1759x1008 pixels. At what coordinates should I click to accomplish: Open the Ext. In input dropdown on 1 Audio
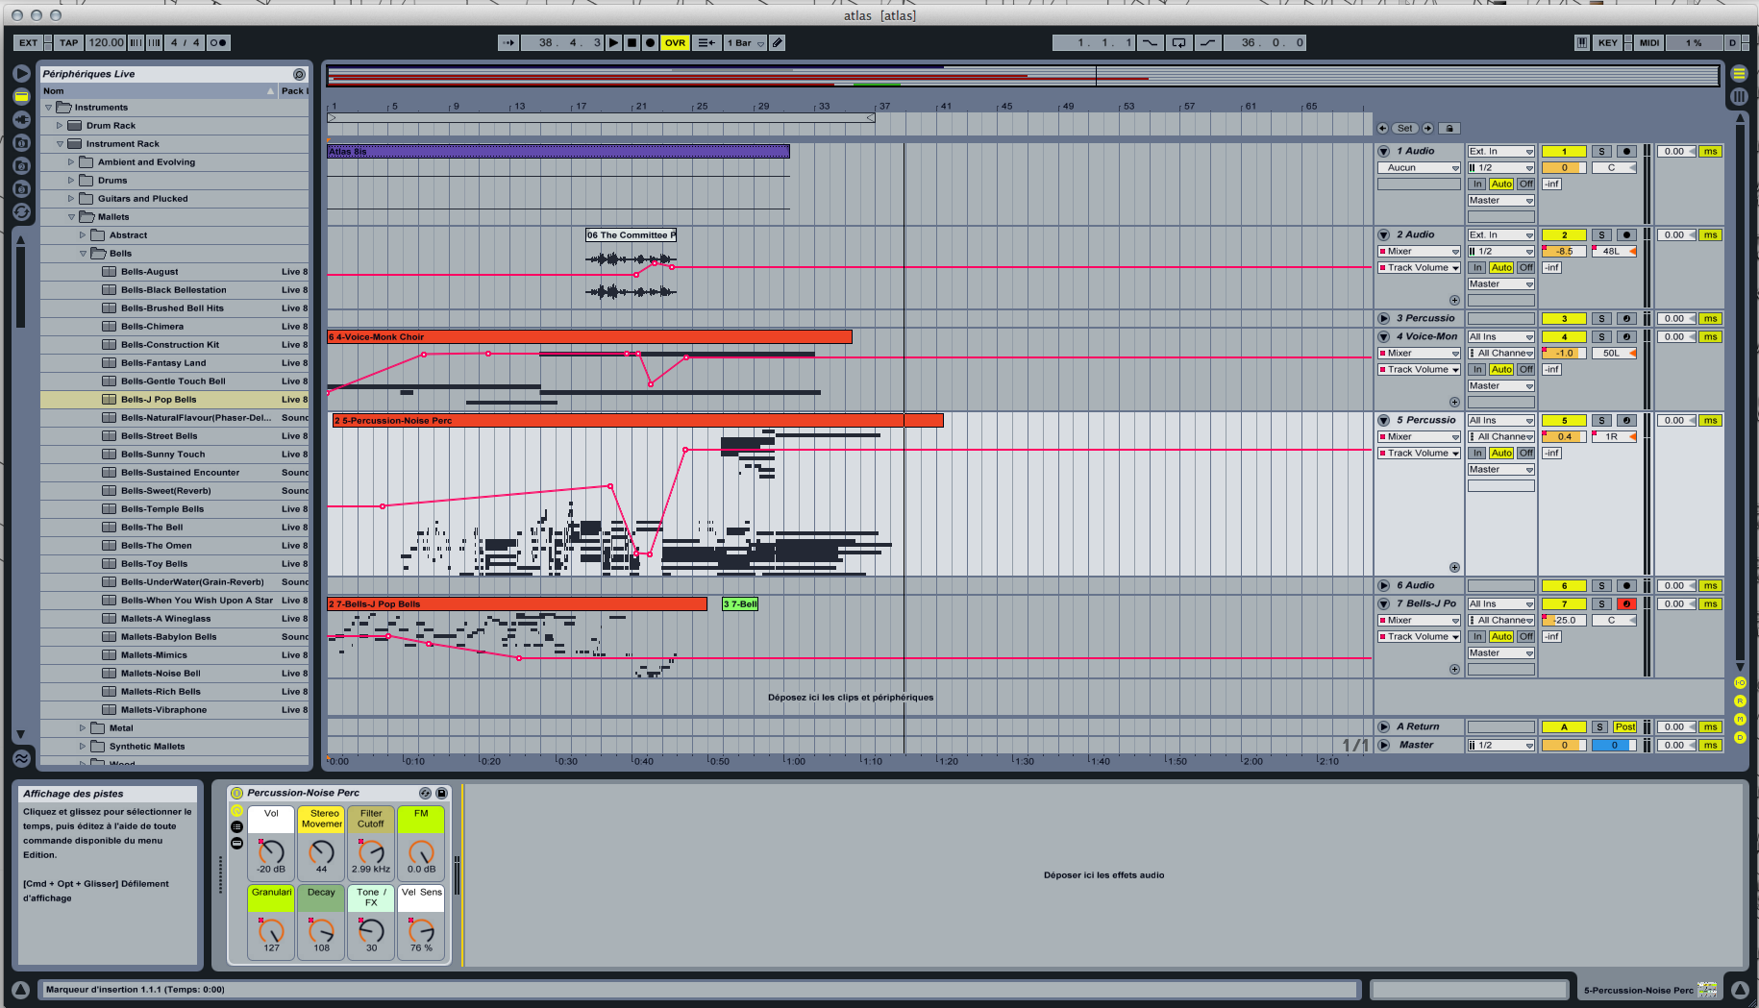pyautogui.click(x=1499, y=151)
